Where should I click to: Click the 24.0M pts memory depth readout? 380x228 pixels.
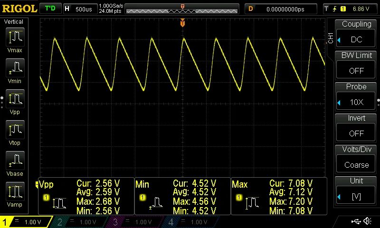(110, 11)
